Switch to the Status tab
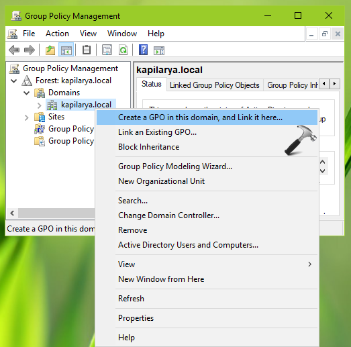This screenshot has width=351, height=347. click(152, 84)
